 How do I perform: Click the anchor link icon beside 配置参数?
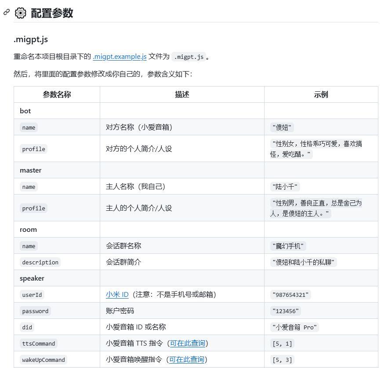coord(6,13)
